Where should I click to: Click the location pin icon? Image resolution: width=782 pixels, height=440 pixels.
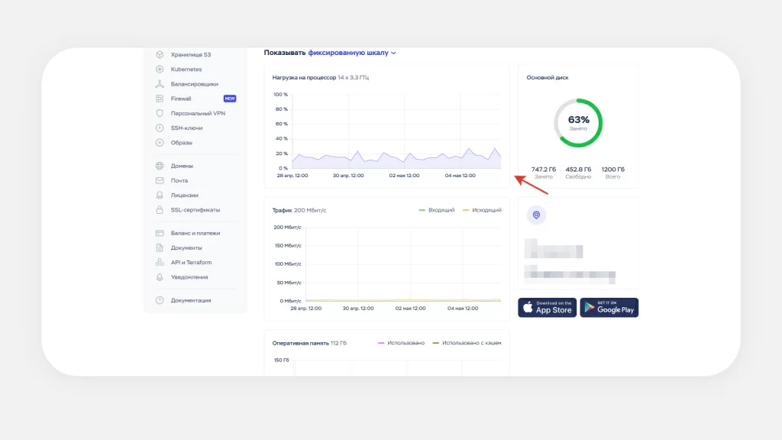tap(536, 215)
